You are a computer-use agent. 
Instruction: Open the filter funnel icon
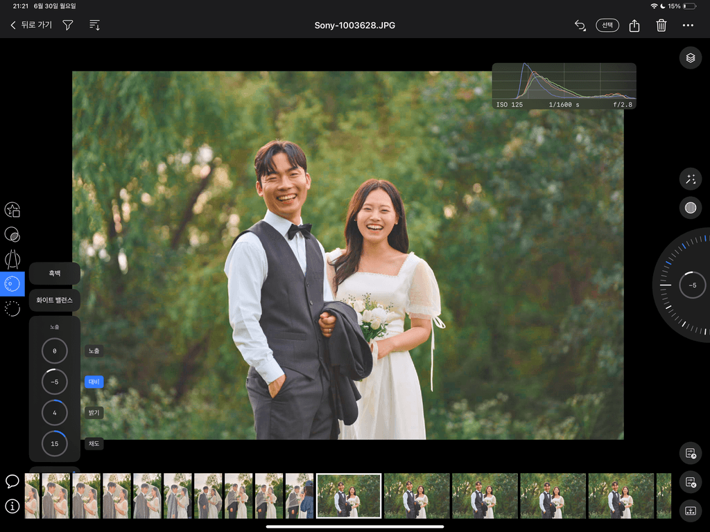tap(68, 25)
